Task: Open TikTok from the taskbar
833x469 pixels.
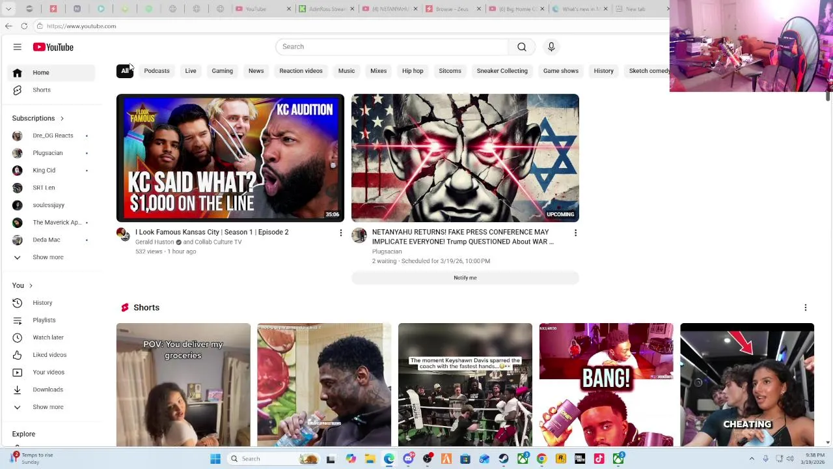Action: pos(599,459)
